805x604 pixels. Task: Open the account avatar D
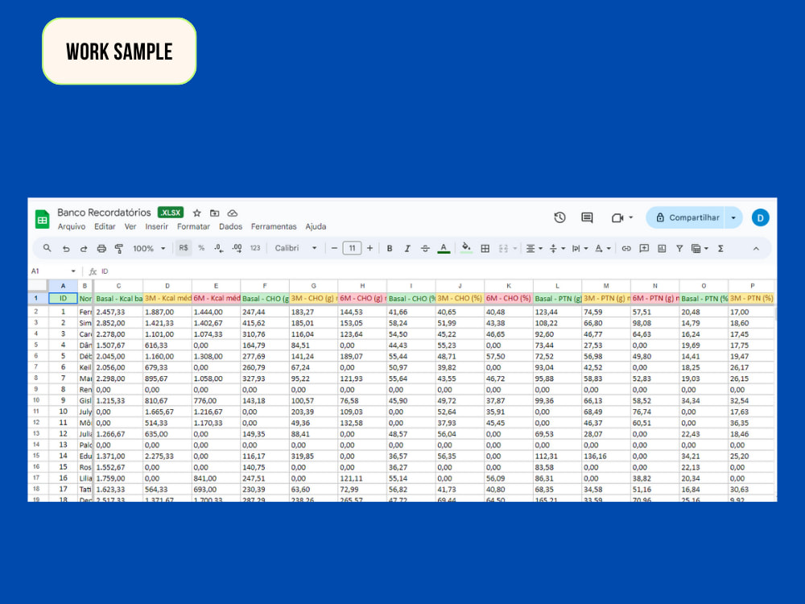761,217
